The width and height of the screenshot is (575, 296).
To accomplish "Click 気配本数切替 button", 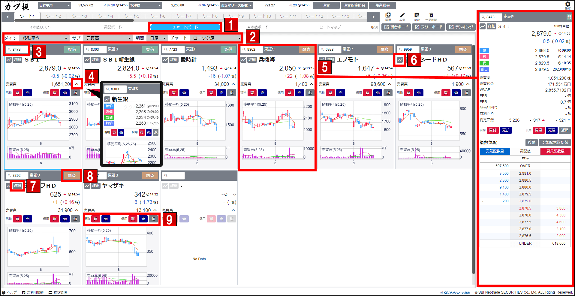I will (x=555, y=143).
